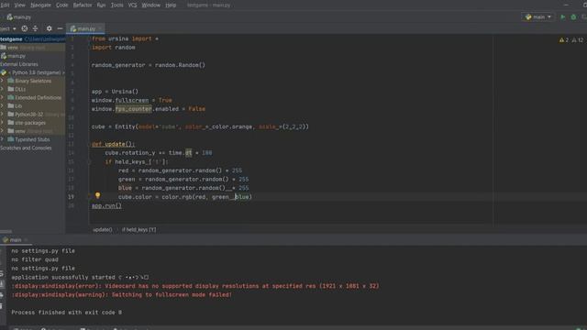
Task: Click on 'import random' code line
Action: [x=114, y=48]
